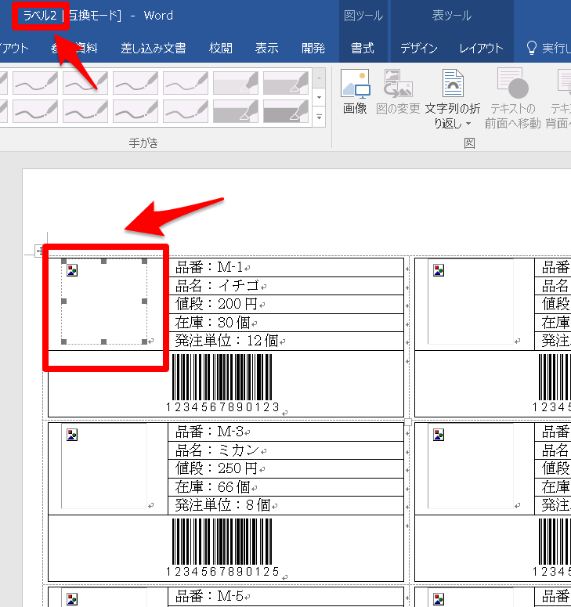The image size is (571, 607).
Task: Select the 書式 (Format) tab under 図ツール
Action: tap(363, 48)
